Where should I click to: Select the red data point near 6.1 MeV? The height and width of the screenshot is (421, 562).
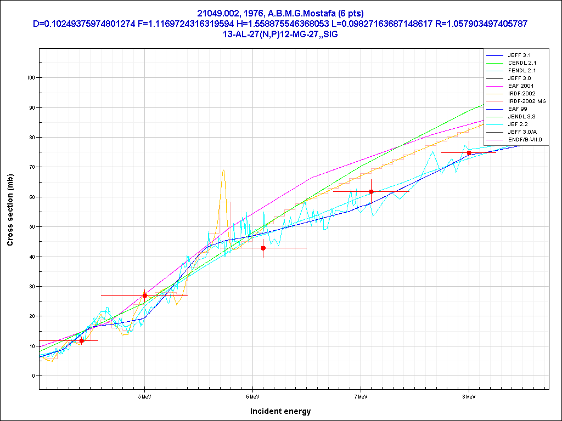(263, 248)
